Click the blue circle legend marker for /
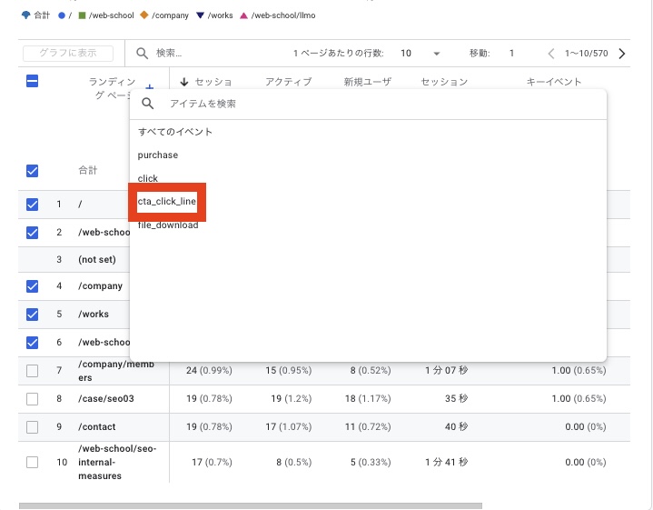 click(62, 15)
